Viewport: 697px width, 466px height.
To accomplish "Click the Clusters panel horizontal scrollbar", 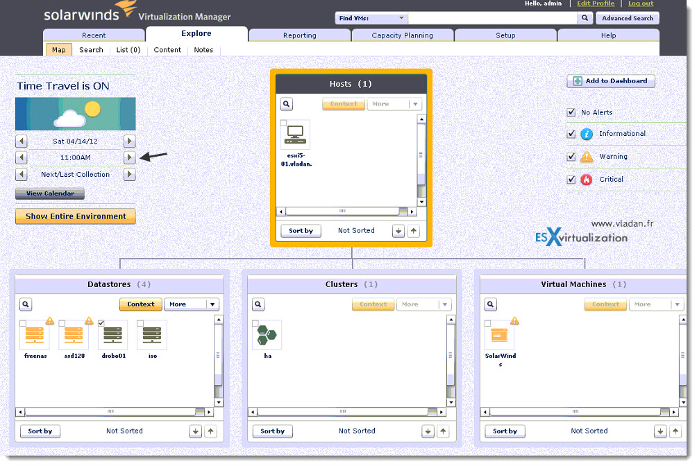I will click(346, 412).
